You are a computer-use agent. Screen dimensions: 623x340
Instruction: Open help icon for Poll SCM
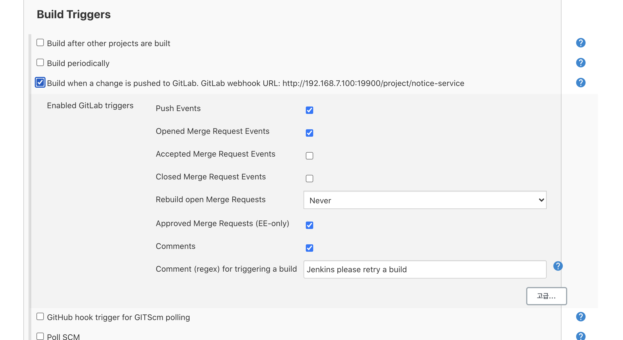[x=581, y=336]
